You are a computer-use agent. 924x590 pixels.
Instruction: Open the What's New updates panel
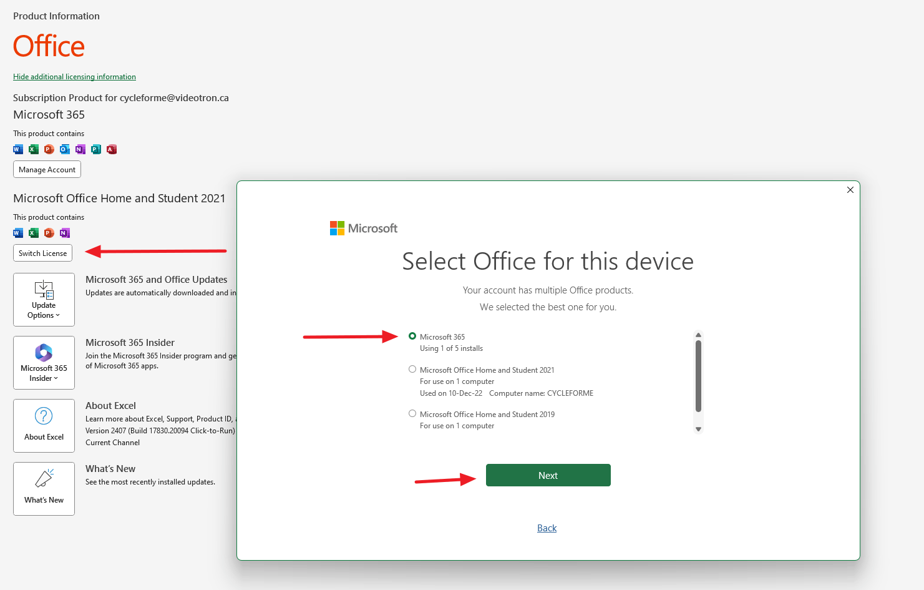[44, 489]
